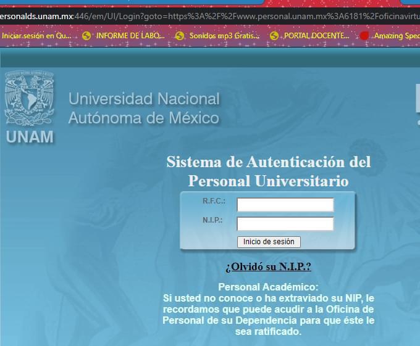Open the Sonidos mp3 Gratis bookmark
The height and width of the screenshot is (346, 420).
(x=217, y=36)
